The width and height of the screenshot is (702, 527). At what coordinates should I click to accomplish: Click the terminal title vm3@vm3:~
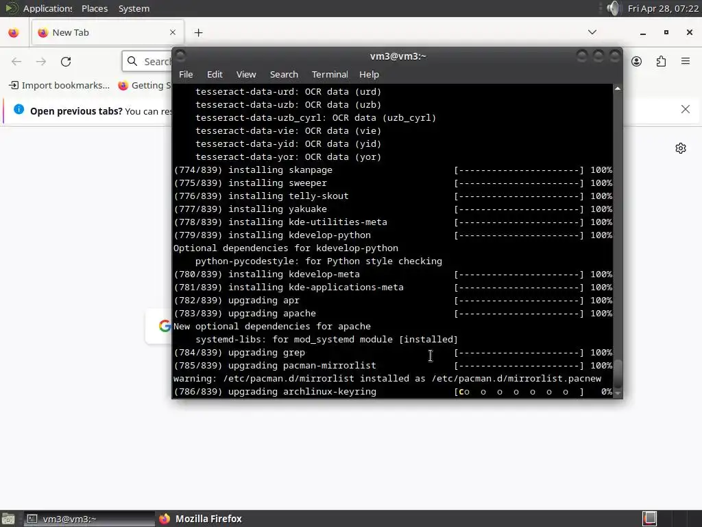[x=398, y=56]
